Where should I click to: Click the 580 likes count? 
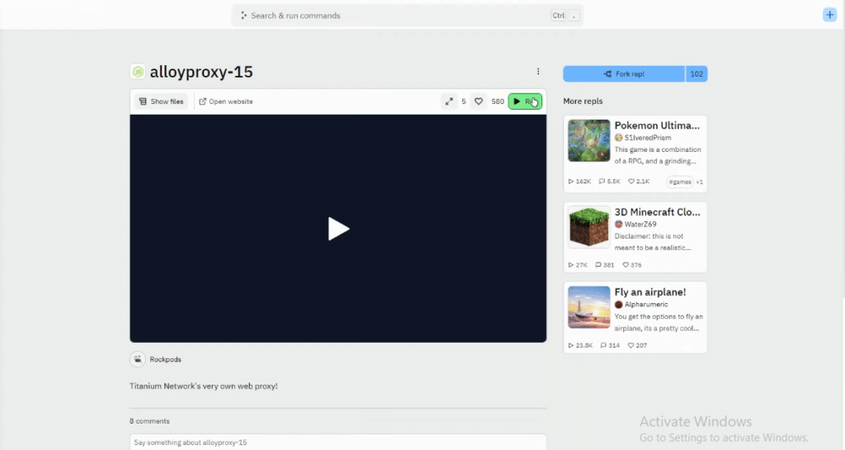498,102
